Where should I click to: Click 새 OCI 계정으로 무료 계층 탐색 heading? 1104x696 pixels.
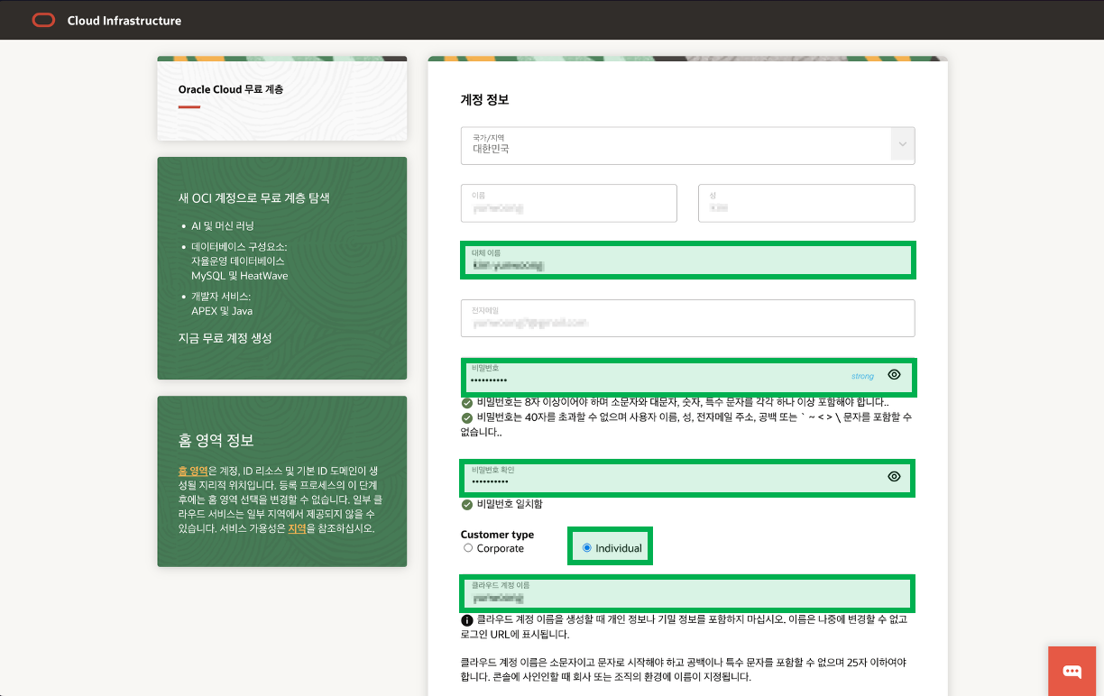[254, 197]
